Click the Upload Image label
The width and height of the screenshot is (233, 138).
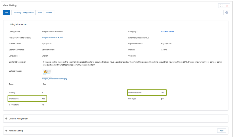tap(15, 71)
